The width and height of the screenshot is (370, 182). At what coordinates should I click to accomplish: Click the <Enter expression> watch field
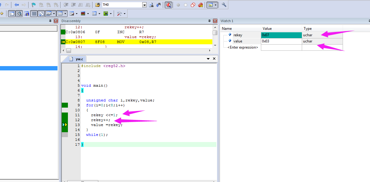click(242, 47)
